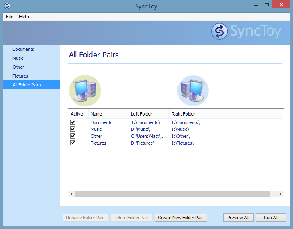Uncheck the Music folder pair Active checkbox
The width and height of the screenshot is (293, 229).
click(x=73, y=129)
